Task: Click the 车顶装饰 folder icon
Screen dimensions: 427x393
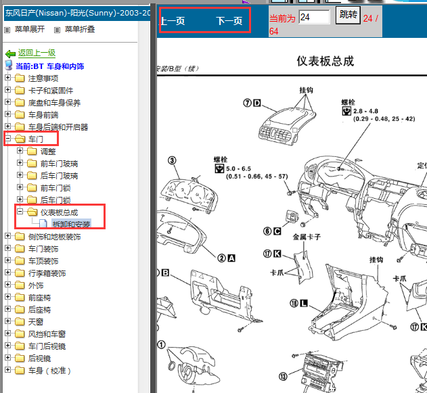Action: 20,260
